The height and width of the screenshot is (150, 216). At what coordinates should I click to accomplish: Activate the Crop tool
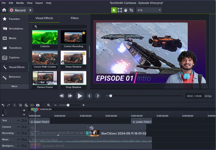pos(131,10)
